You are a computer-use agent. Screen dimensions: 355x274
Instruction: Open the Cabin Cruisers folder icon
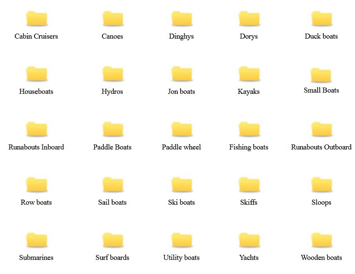[x=36, y=19]
